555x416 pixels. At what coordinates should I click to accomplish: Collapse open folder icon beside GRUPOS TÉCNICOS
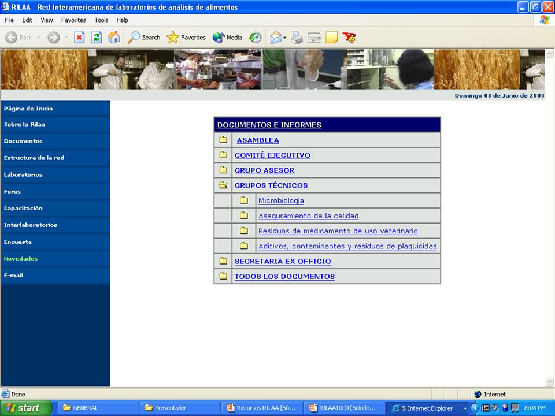pos(223,185)
